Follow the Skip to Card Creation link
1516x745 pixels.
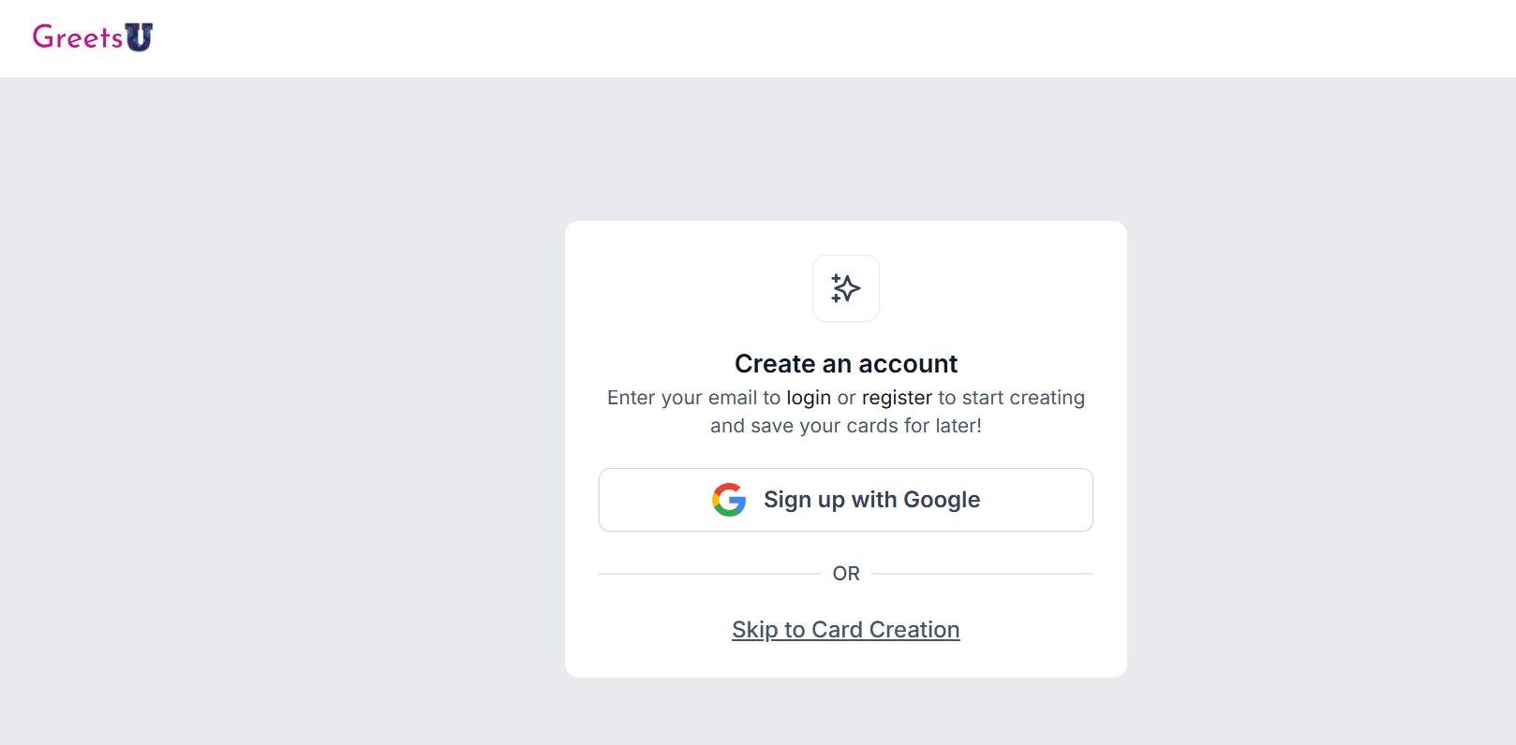(845, 630)
